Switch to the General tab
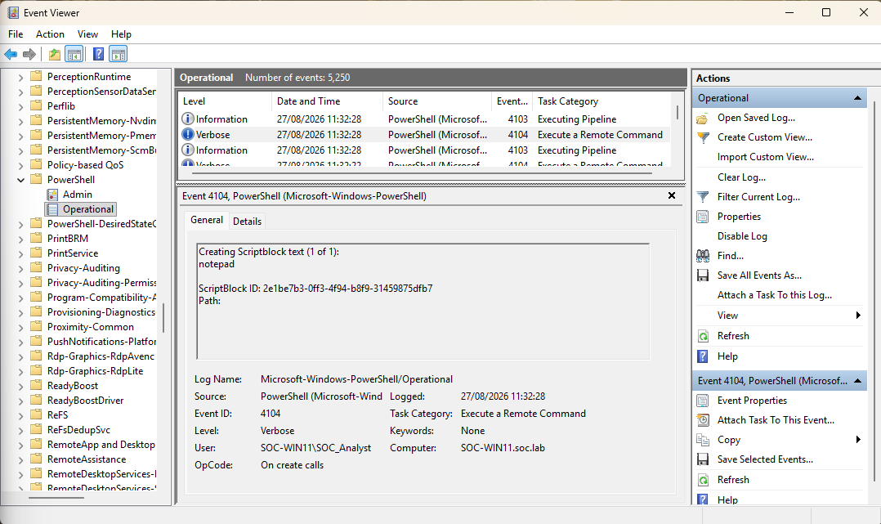This screenshot has height=524, width=881. pyautogui.click(x=207, y=220)
